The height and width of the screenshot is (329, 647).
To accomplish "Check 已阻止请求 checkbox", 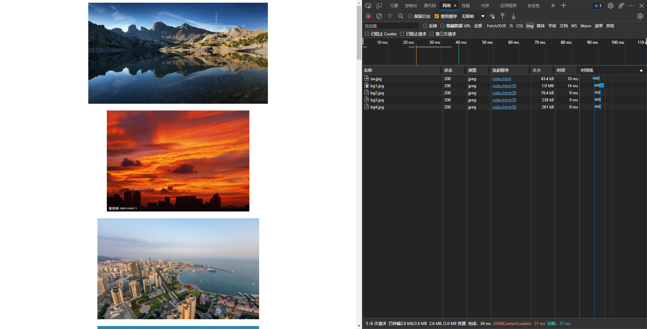I will (x=402, y=34).
